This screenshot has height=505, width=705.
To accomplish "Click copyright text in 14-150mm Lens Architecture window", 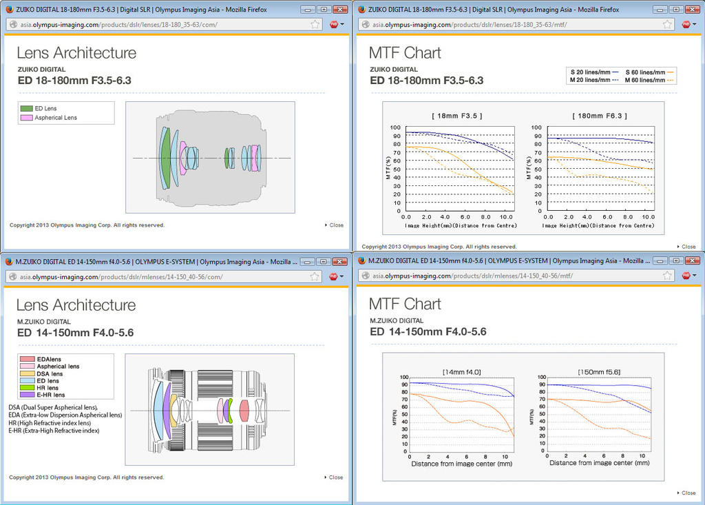I will (86, 477).
